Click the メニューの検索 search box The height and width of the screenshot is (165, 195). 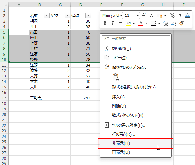pyautogui.click(x=136, y=39)
